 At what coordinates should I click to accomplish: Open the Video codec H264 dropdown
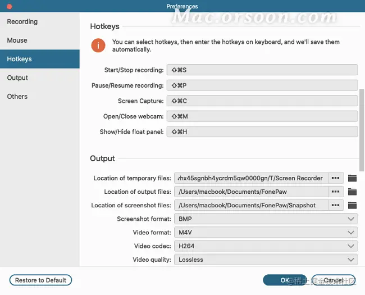tap(266, 246)
